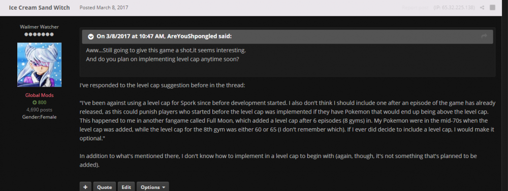
Task: Click the share post icon
Action: tap(483, 8)
